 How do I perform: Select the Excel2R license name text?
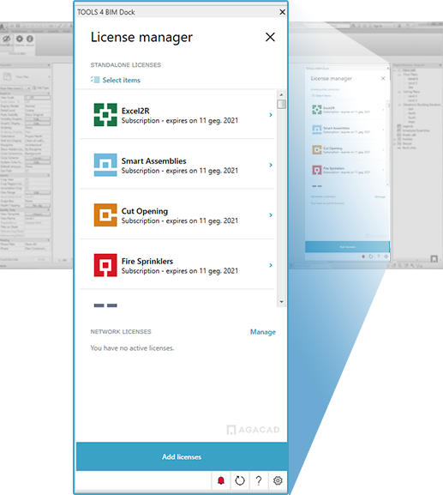135,111
